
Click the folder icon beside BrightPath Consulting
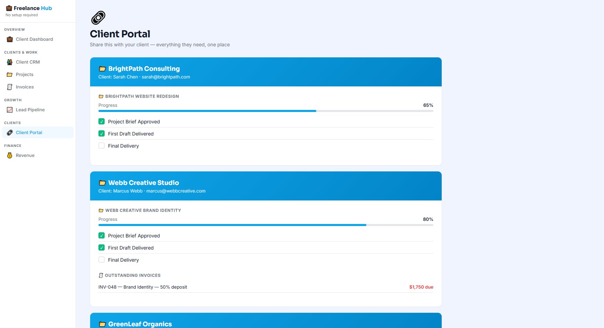[102, 69]
